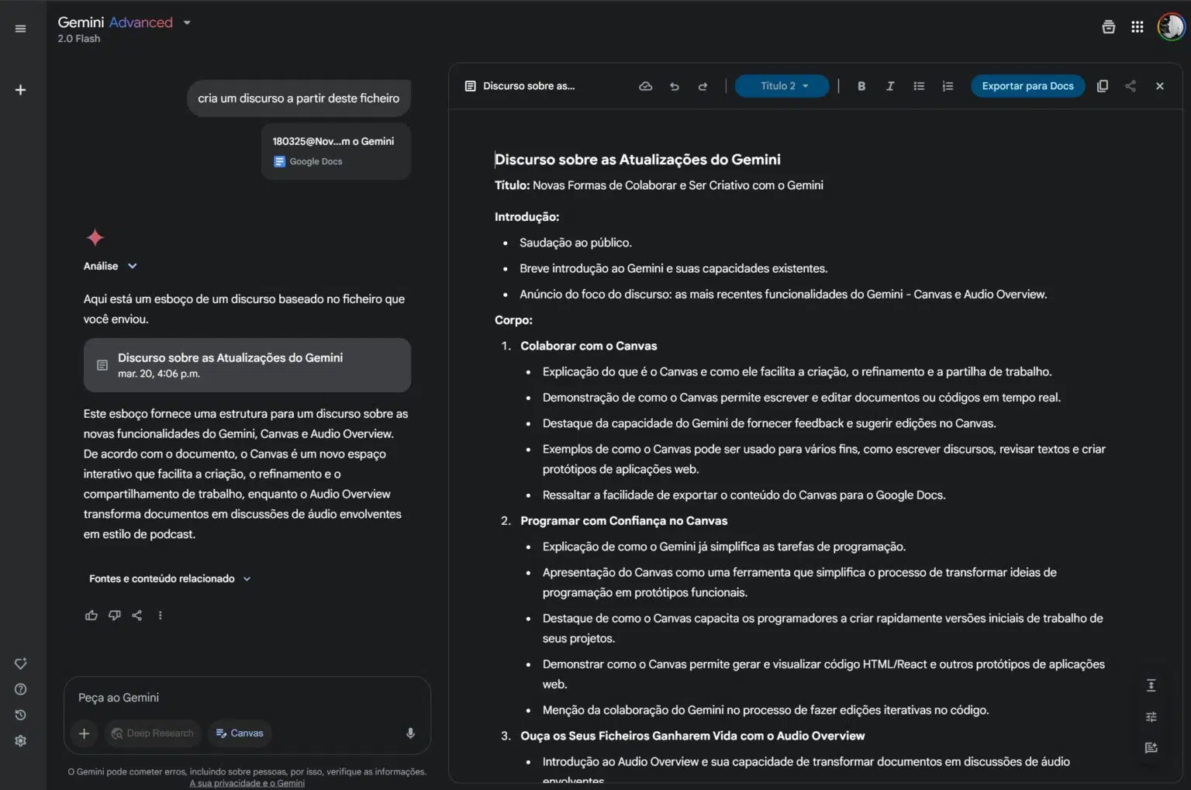Click the cloud save status icon
This screenshot has height=790, width=1191.
(x=645, y=86)
